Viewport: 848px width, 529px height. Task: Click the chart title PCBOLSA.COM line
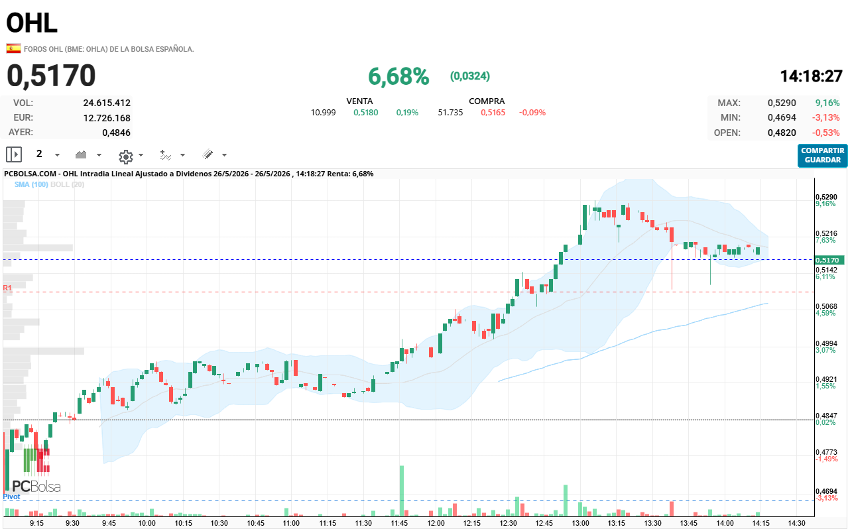coord(189,174)
